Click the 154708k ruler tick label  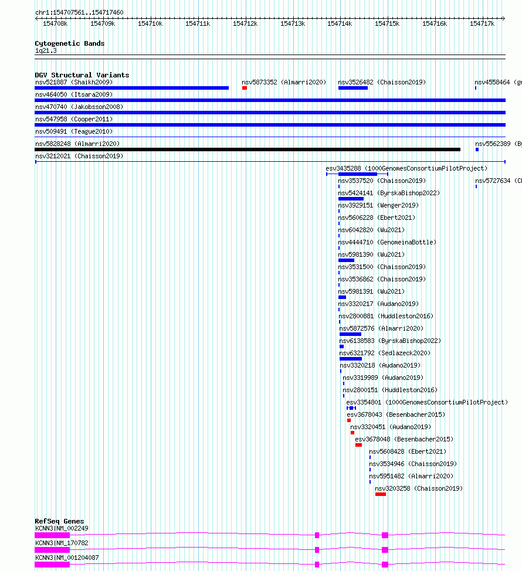tap(55, 23)
